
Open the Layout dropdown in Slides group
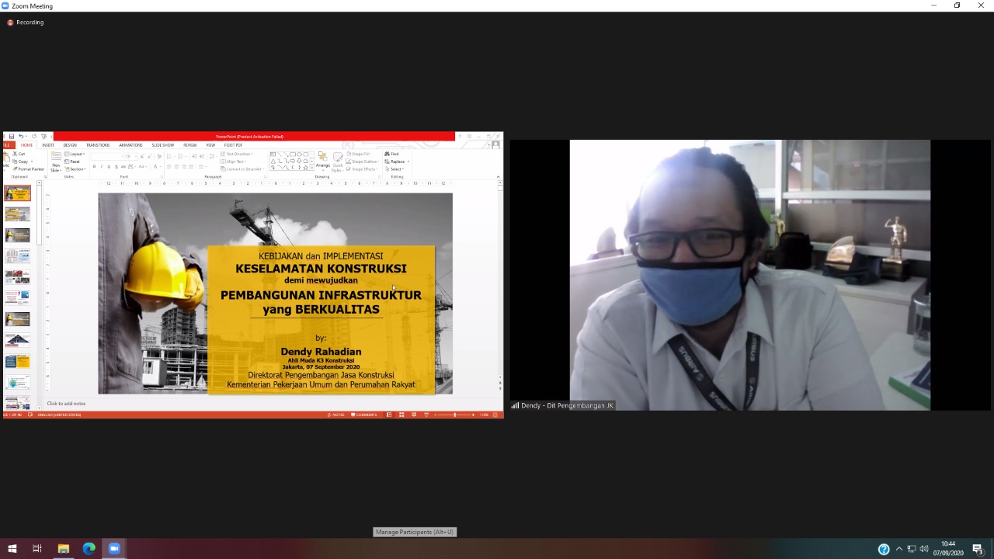coord(75,154)
